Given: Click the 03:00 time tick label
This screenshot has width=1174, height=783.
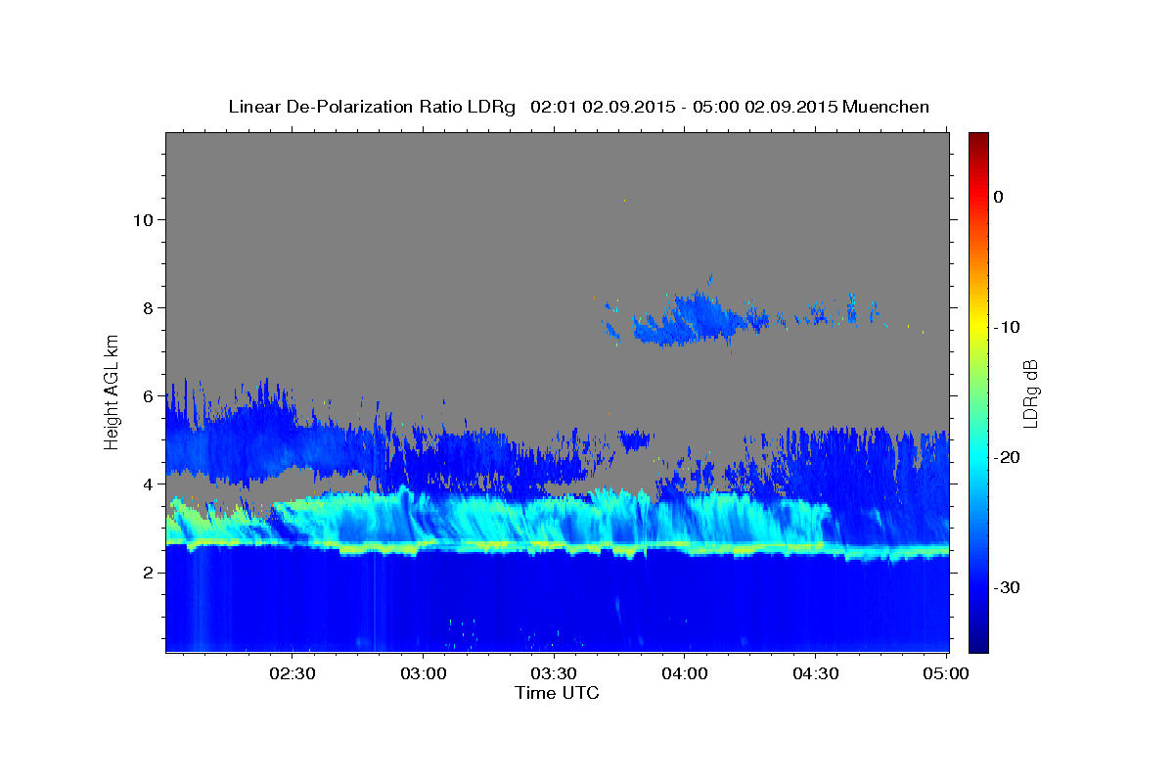Looking at the screenshot, I should 424,673.
